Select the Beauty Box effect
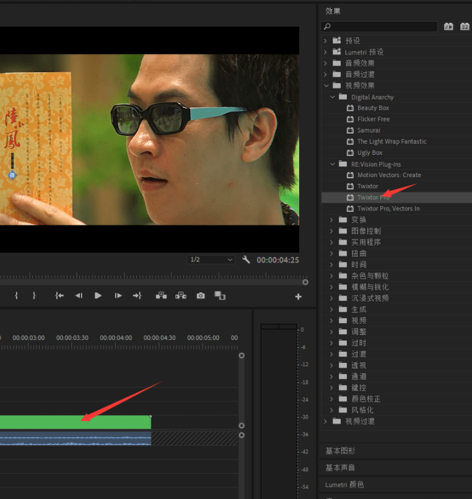This screenshot has height=499, width=472. 373,108
